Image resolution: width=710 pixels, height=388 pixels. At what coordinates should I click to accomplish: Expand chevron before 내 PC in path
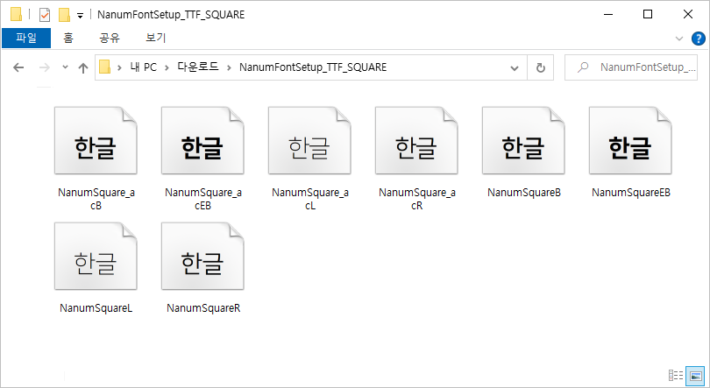[119, 67]
